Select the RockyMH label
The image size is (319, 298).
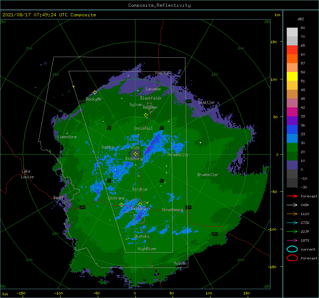click(x=94, y=99)
